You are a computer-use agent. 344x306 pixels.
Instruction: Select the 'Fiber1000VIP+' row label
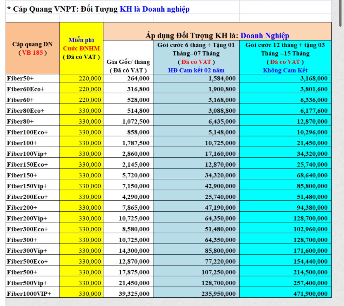[29, 294]
